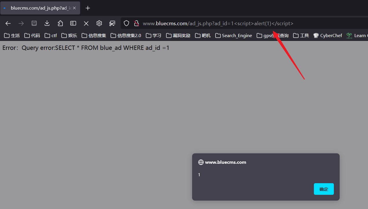Viewport: 368px width, 209px height.
Task: Open the downloads panel
Action: 47,23
